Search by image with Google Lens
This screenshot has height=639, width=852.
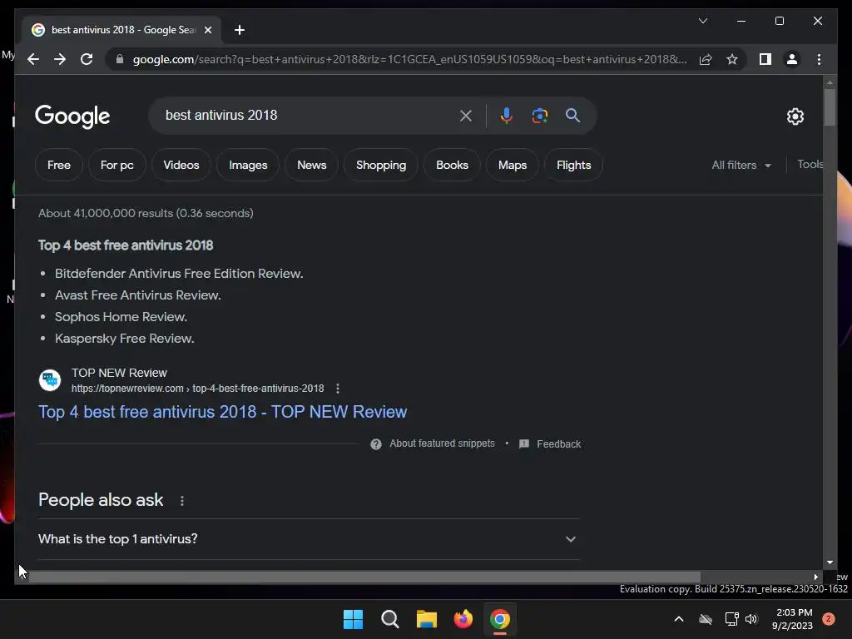tap(539, 115)
